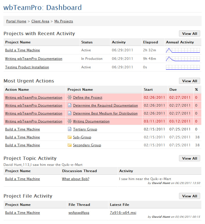Click the folder icon beside Secondary Group
This screenshot has width=205, height=224.
pyautogui.click(x=70, y=145)
